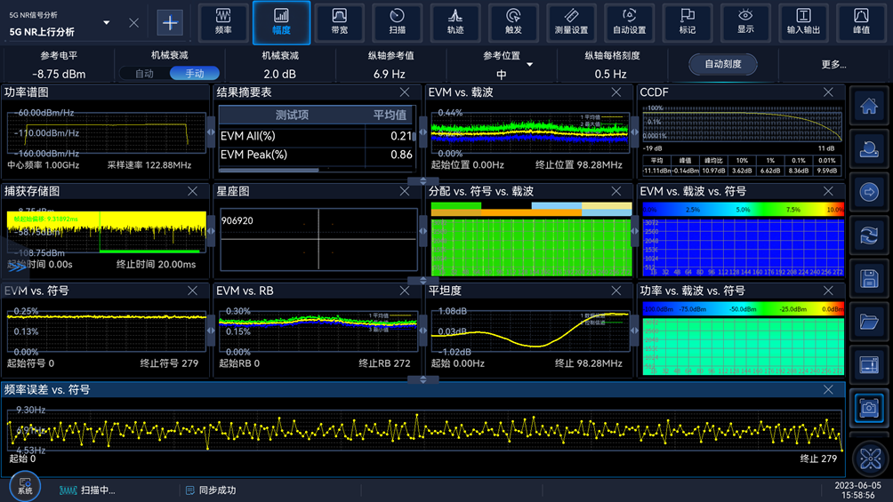Click the screen layout icon in sidebar
The width and height of the screenshot is (893, 502).
pyautogui.click(x=868, y=365)
